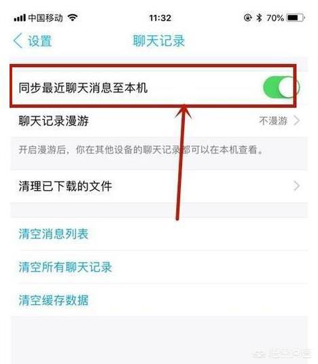The image size is (318, 364).
Task: Open chevron on 清理已下载的文件 row
Action: (297, 186)
